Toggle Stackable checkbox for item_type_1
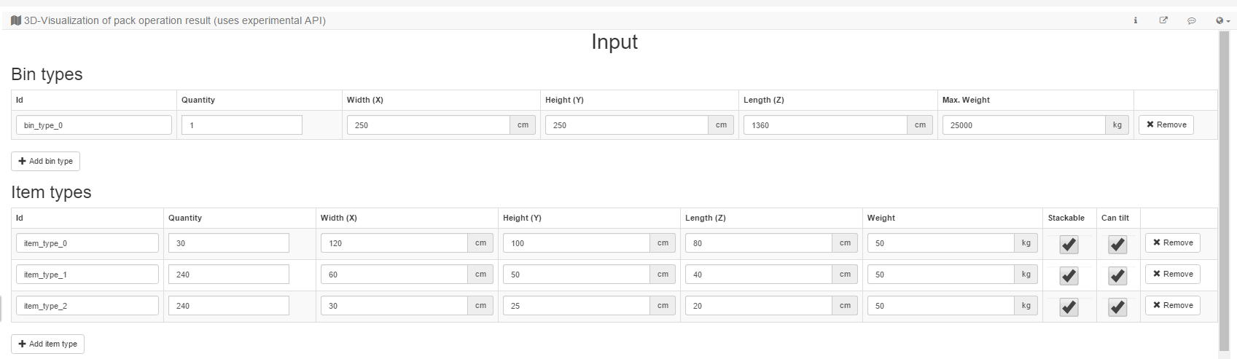 (x=1069, y=276)
